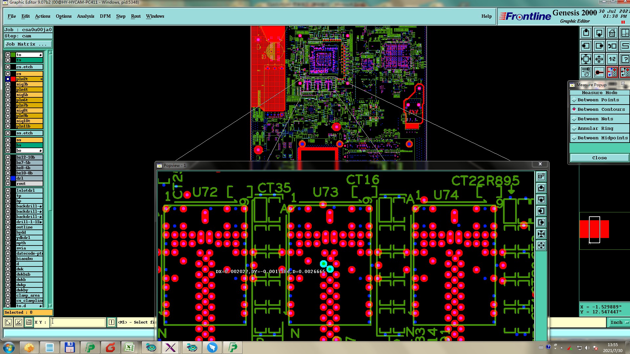Open the DFM menu

pyautogui.click(x=105, y=16)
